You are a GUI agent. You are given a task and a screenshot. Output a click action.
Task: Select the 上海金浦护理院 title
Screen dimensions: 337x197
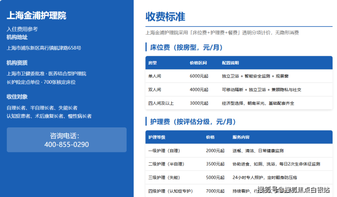(x=36, y=15)
